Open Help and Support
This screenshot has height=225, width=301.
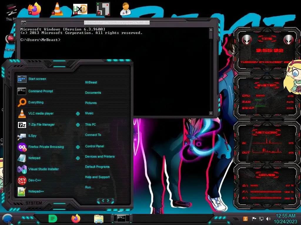pos(97,177)
